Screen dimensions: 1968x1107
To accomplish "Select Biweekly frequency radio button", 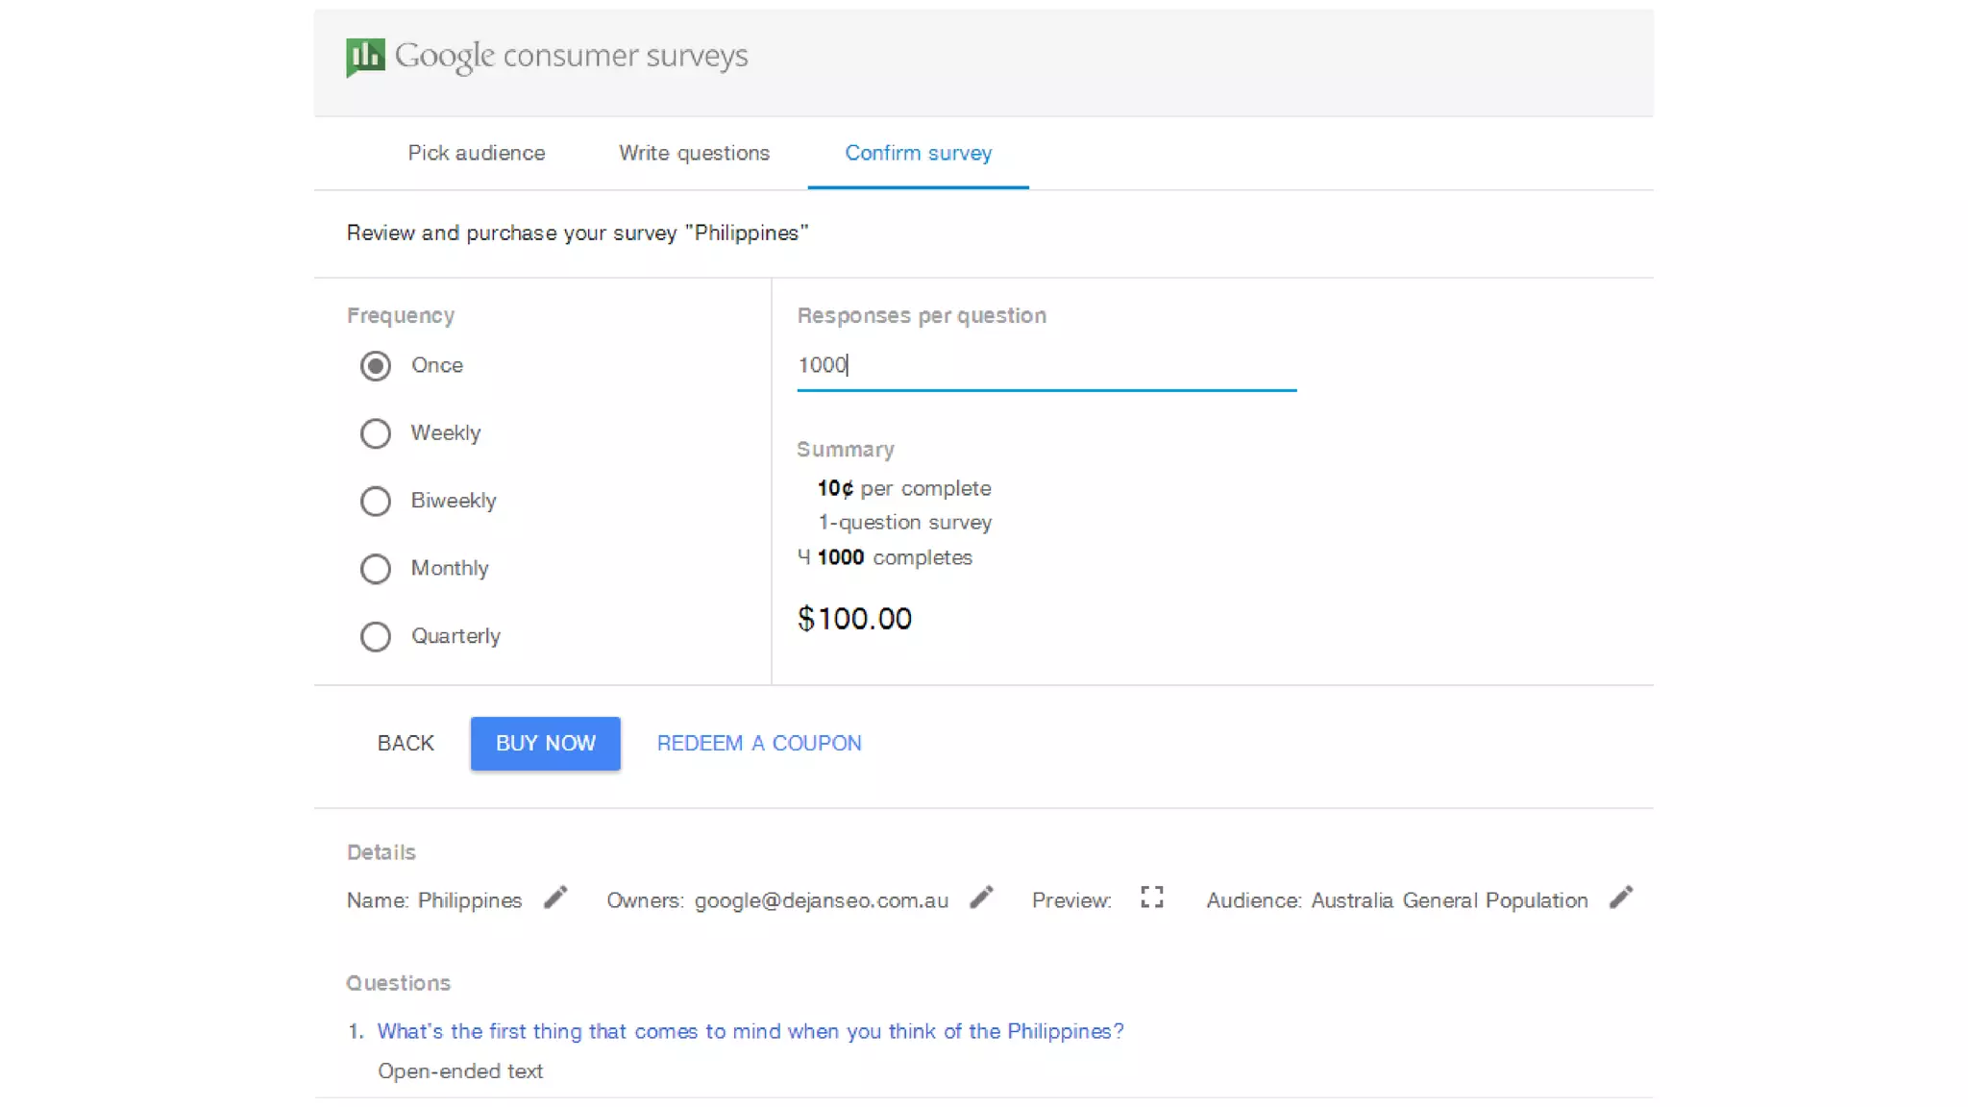I will [x=376, y=502].
